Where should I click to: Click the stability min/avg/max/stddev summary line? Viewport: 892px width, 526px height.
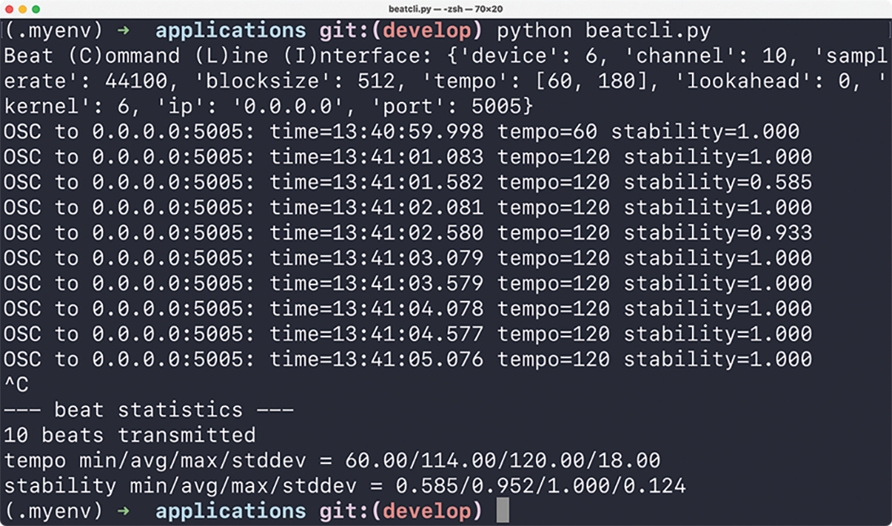coord(344,486)
